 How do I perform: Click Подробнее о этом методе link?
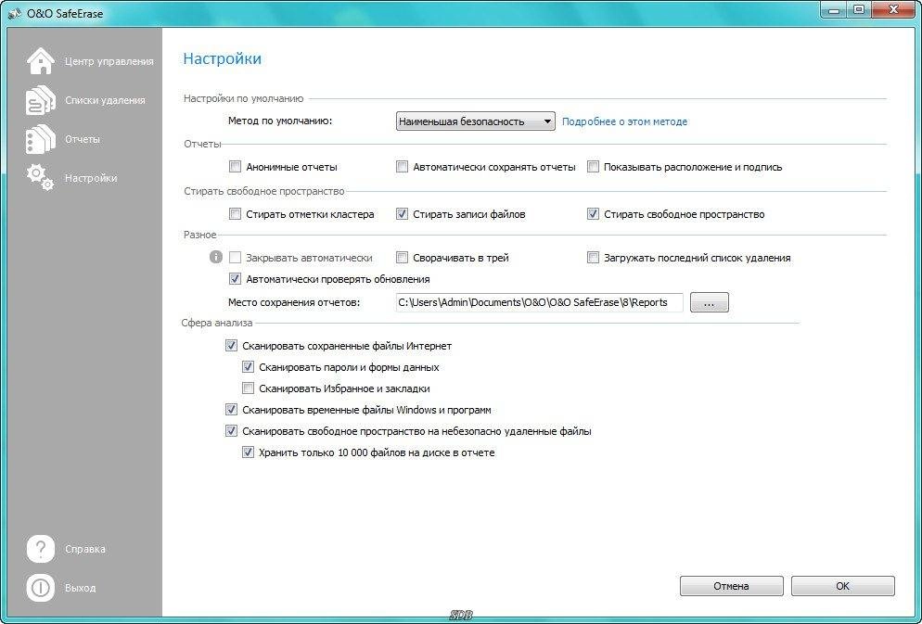[x=624, y=121]
